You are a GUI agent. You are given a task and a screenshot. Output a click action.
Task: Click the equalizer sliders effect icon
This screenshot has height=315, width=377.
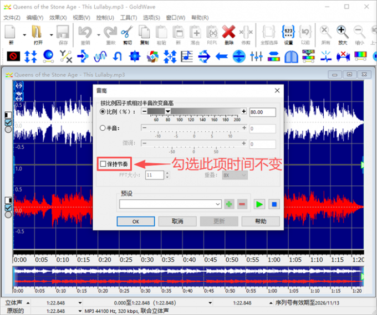(256, 56)
